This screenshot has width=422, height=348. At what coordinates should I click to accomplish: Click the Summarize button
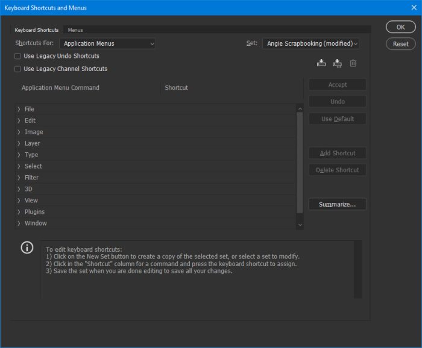tap(337, 204)
